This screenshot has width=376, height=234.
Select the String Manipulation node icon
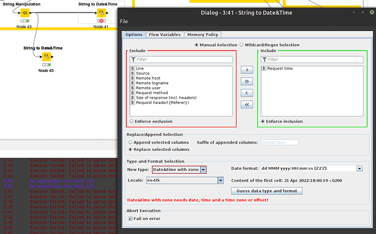25,13
